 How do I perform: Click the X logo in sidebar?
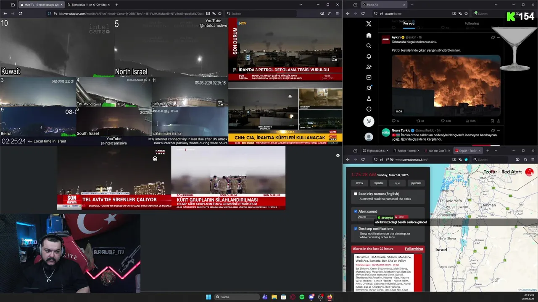tap(369, 24)
